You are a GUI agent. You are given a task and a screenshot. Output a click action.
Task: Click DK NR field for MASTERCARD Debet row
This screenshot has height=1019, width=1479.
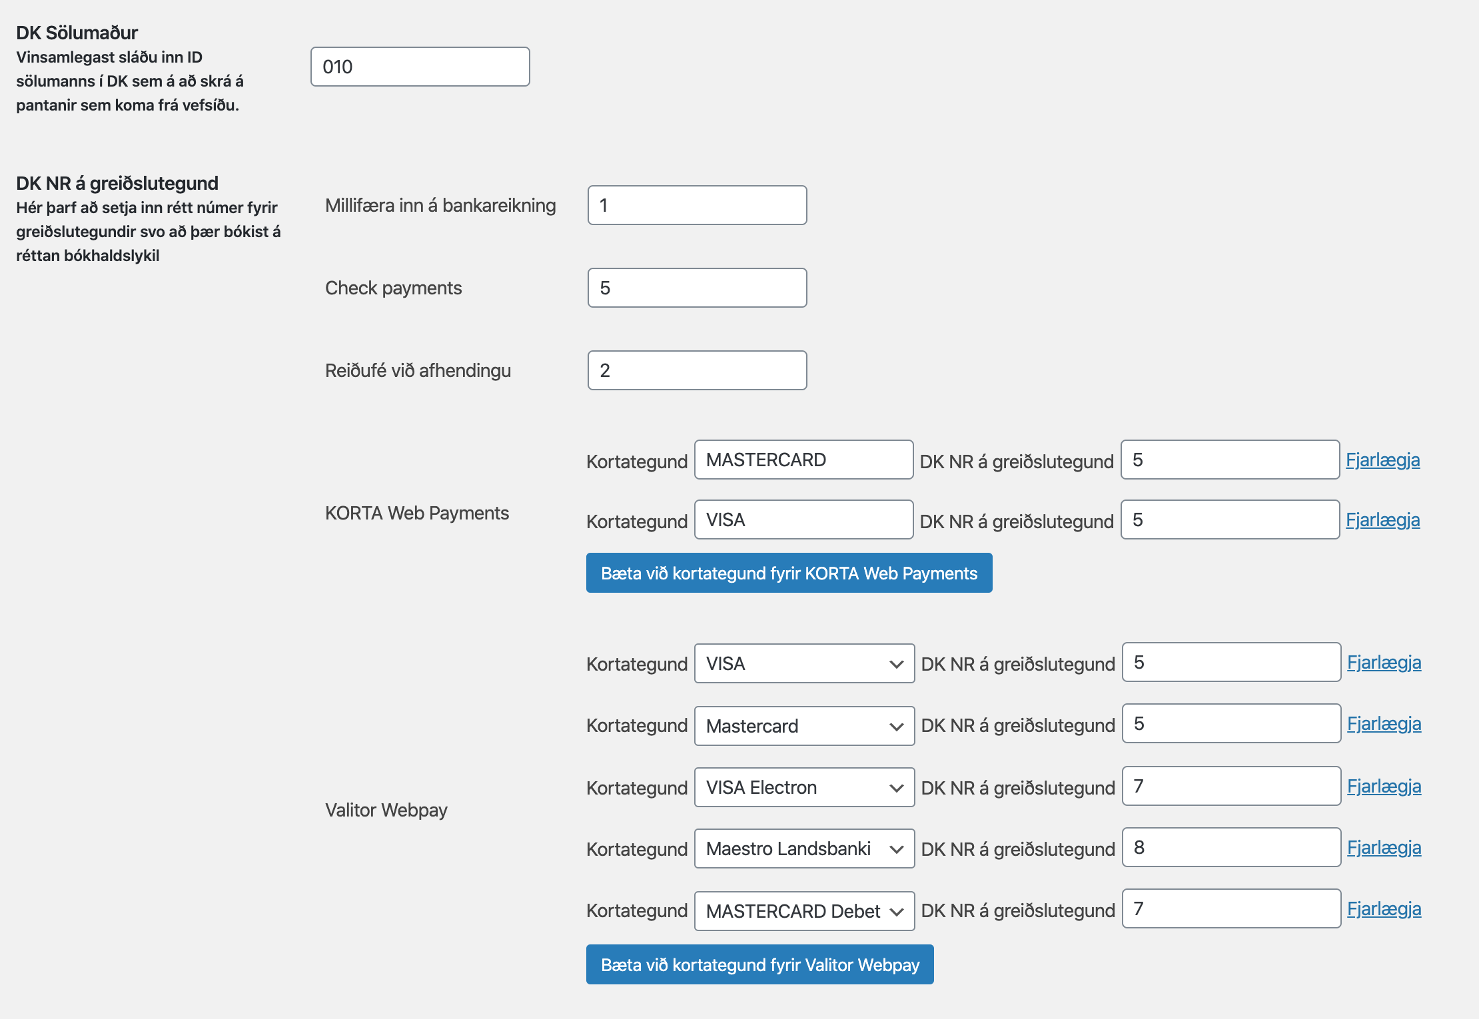(1232, 908)
